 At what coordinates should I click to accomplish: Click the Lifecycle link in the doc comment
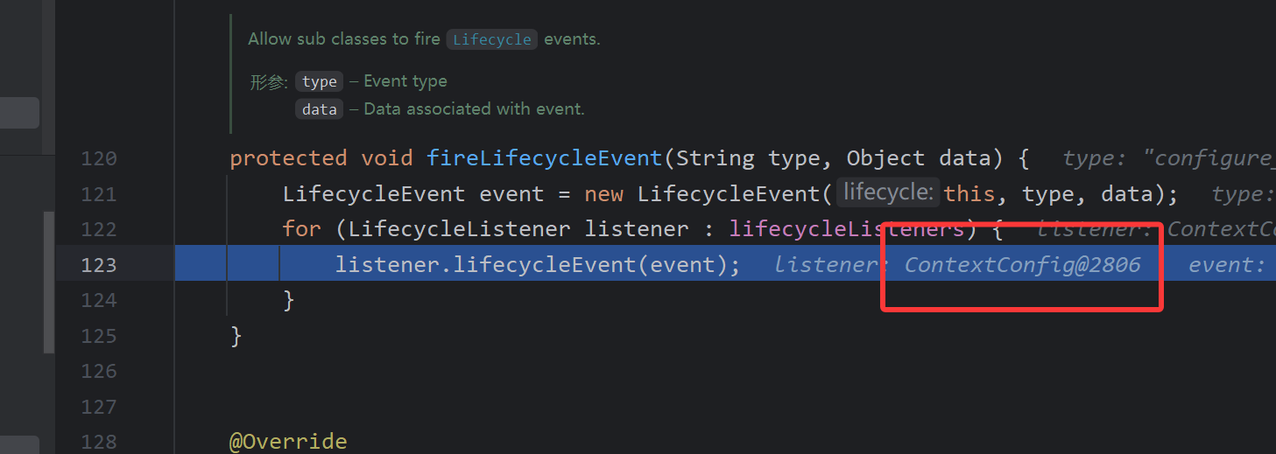click(x=491, y=39)
